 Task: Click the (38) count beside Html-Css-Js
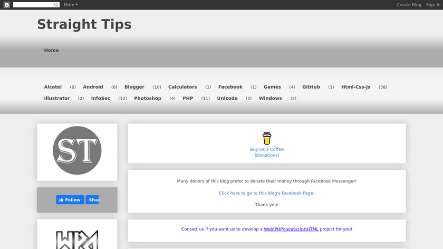(x=383, y=87)
